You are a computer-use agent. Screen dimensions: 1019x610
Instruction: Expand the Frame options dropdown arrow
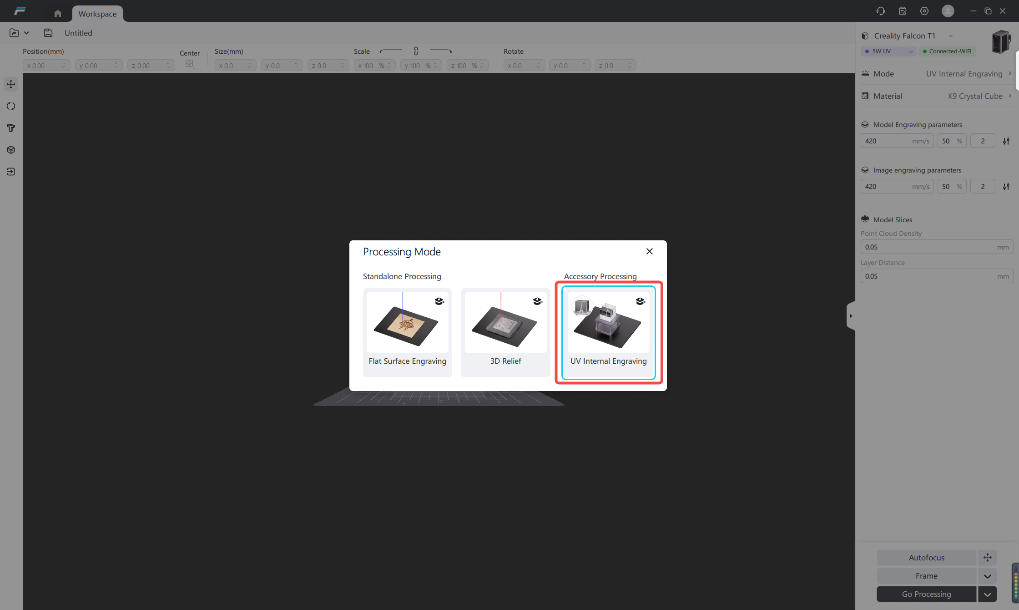988,576
